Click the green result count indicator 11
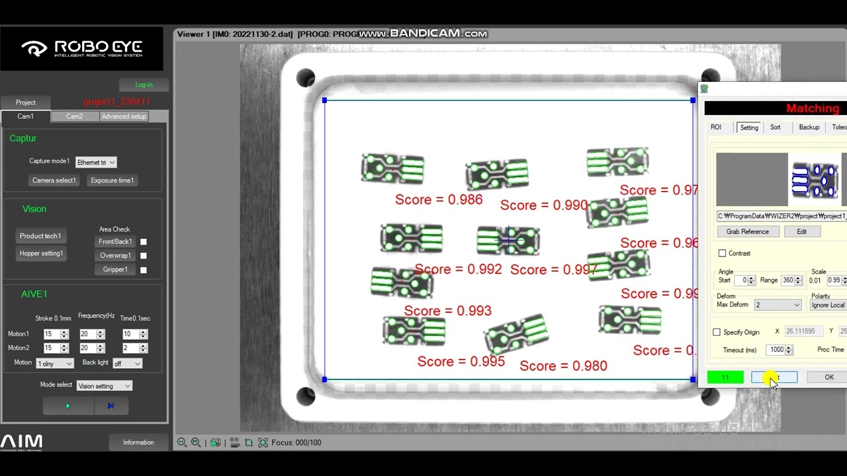 (725, 377)
